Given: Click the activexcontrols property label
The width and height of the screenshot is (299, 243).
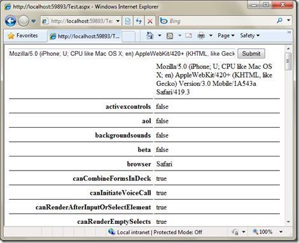Looking at the screenshot, I should pyautogui.click(x=128, y=106).
